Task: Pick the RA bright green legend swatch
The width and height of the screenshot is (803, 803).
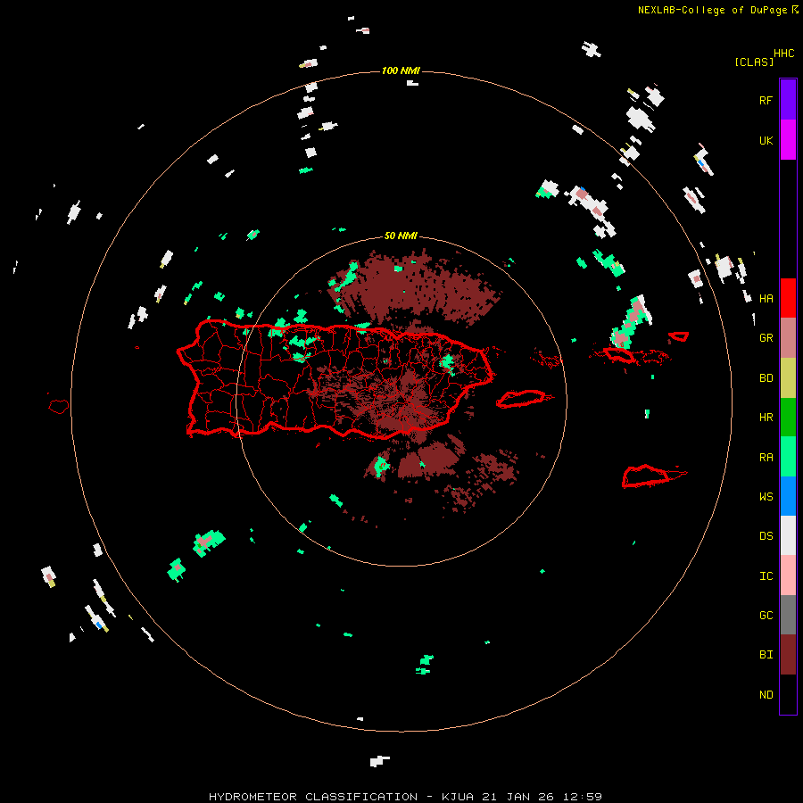Action: coord(788,457)
